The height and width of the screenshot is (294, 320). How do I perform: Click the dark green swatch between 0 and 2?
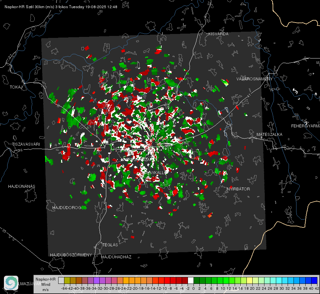click(x=196, y=280)
